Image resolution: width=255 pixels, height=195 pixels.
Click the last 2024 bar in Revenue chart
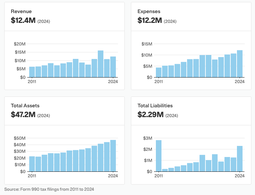pyautogui.click(x=113, y=67)
